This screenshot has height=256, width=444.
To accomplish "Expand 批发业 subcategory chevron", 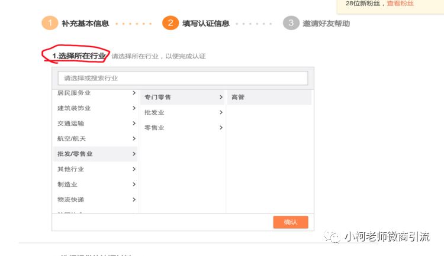I will 221,112.
